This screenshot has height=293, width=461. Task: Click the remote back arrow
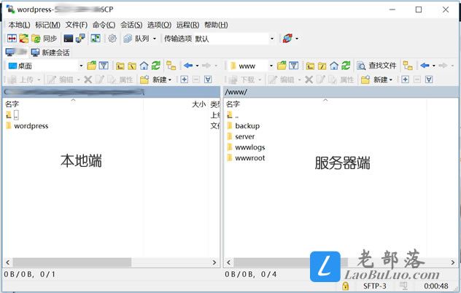pos(425,66)
